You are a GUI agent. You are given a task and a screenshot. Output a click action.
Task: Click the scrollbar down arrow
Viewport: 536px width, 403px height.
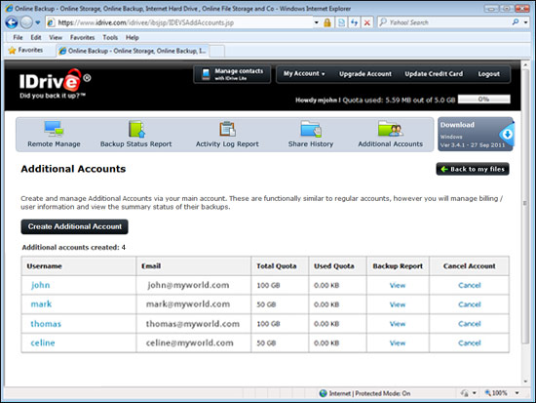525,382
